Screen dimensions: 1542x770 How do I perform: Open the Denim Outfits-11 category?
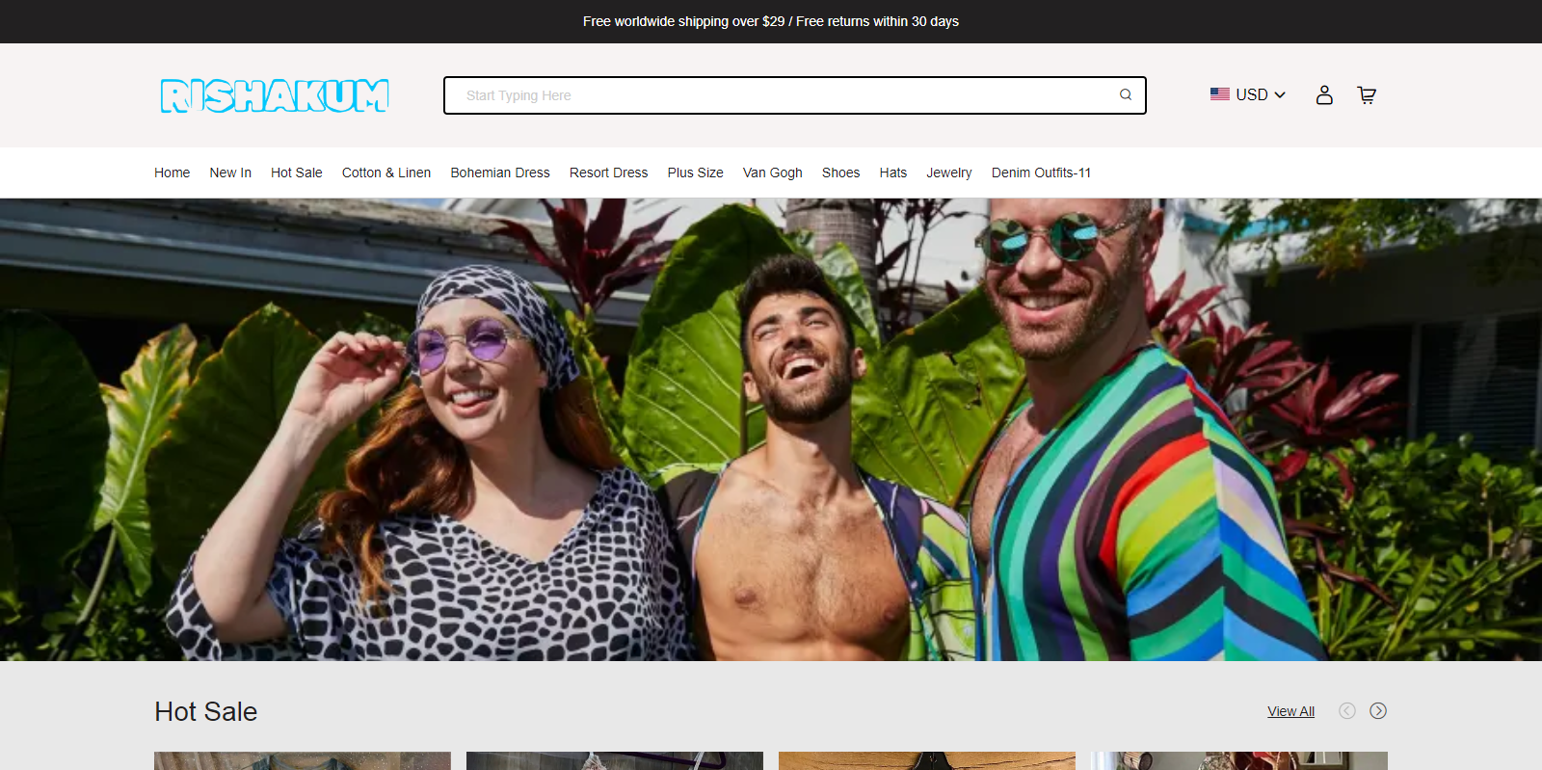(x=1041, y=173)
